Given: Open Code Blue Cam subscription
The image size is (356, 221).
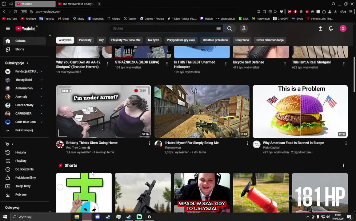Looking at the screenshot, I should coord(24,122).
